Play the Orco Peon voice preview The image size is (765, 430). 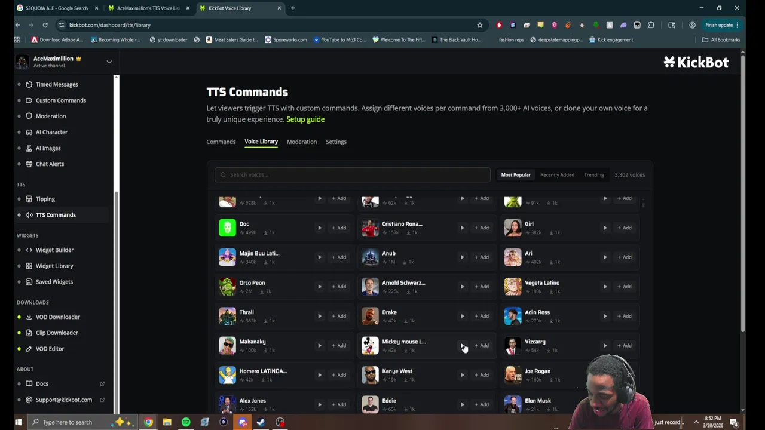(x=319, y=287)
